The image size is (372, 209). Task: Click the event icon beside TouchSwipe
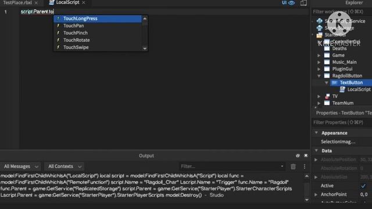[58, 47]
